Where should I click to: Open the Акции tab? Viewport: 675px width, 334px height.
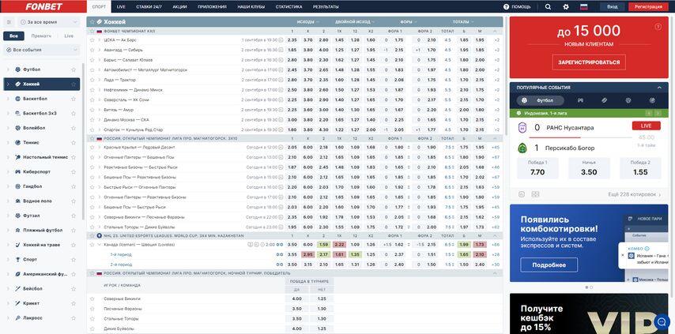(x=179, y=7)
